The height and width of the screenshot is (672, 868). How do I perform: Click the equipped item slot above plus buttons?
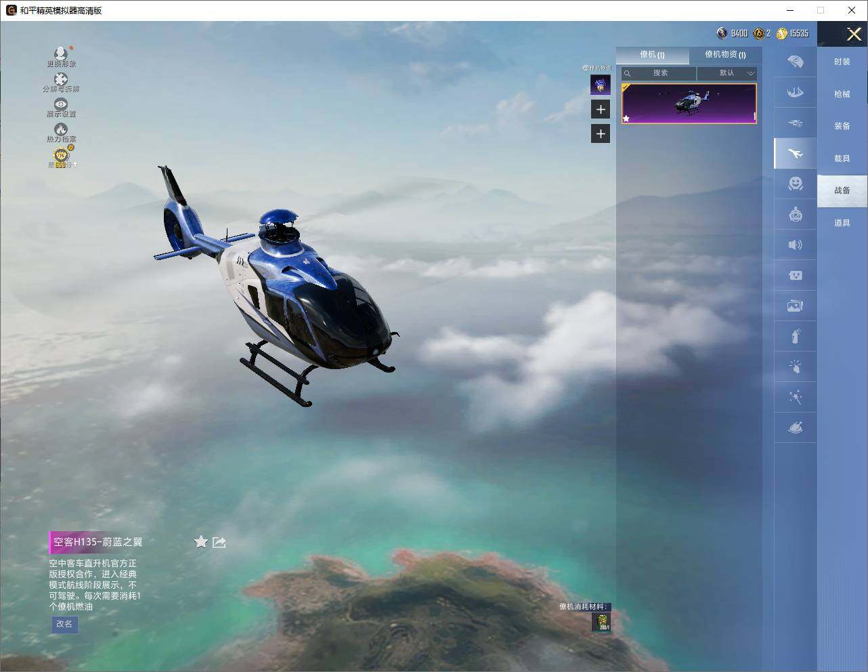tap(601, 85)
